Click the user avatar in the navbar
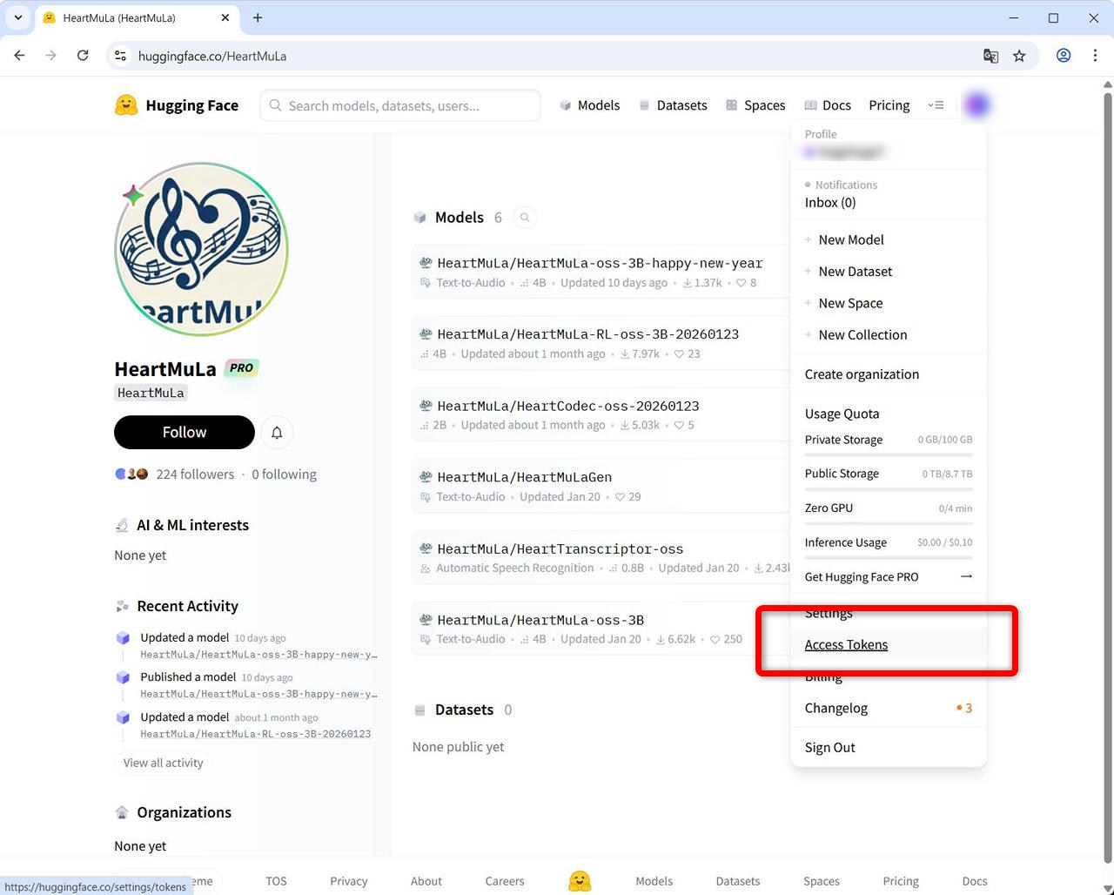This screenshot has height=895, width=1114. (976, 105)
